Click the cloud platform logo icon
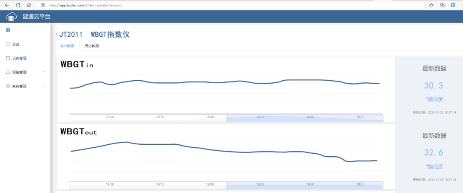This screenshot has width=463, height=193. pyautogui.click(x=12, y=17)
